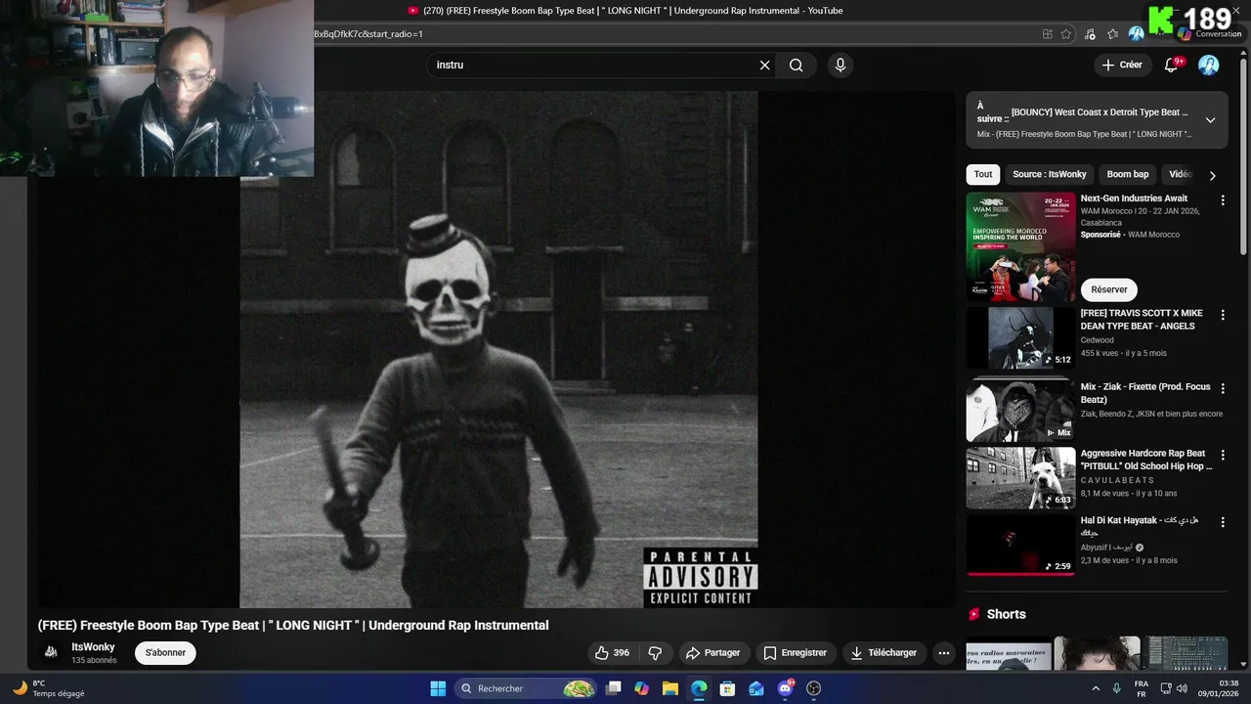Open ItsWonky channel name link
1251x704 pixels.
click(93, 647)
